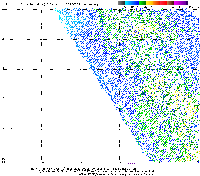Viewport: 200px width, 176px height.
Task: Click the 'Times are GMT' note text
Action: (x=52, y=169)
